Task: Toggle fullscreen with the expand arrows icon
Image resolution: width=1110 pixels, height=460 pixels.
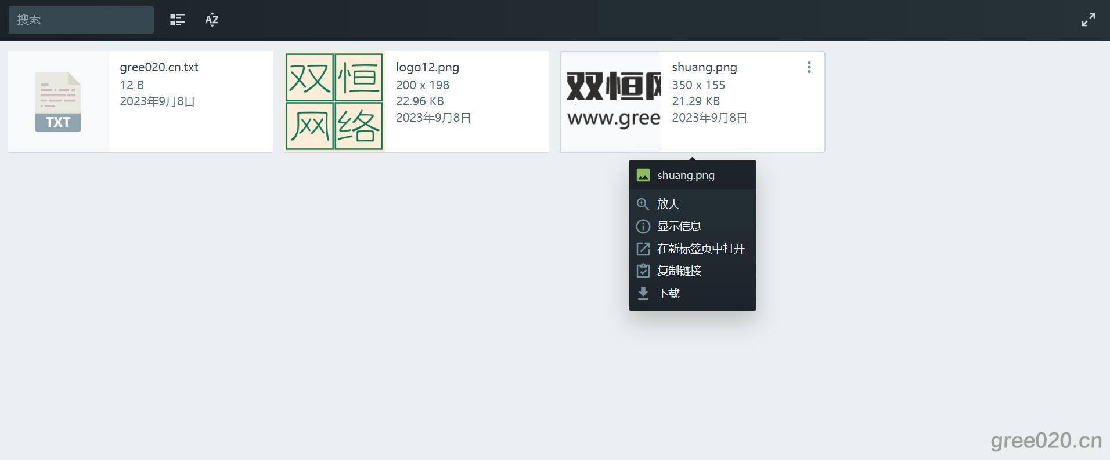Action: coord(1089,20)
